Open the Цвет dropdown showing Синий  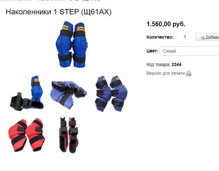pos(189,51)
